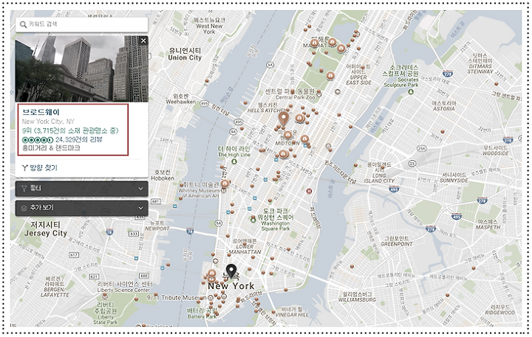532x337 pixels.
Task: Click the GREENPOINT neighborhood label
Action: (x=397, y=241)
